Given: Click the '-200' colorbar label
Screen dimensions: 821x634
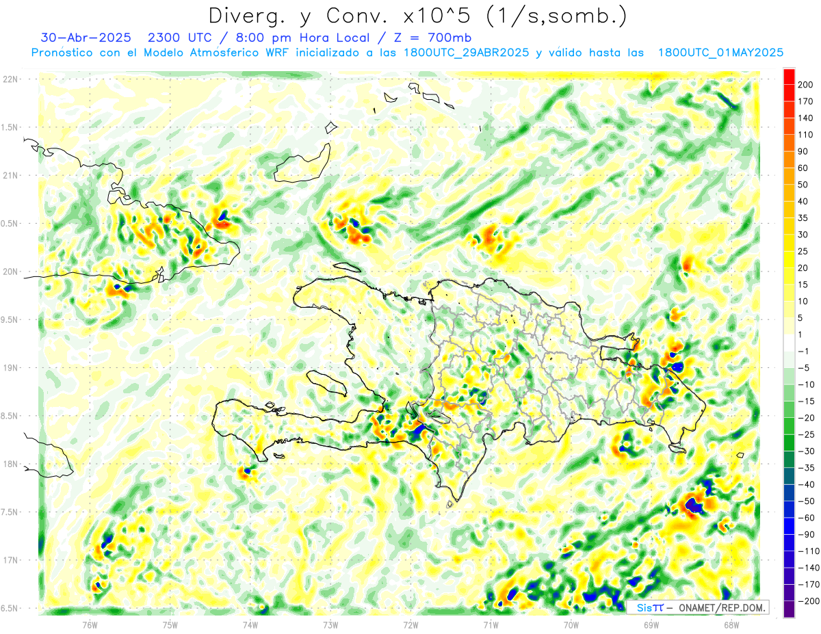Looking at the screenshot, I should click(810, 600).
